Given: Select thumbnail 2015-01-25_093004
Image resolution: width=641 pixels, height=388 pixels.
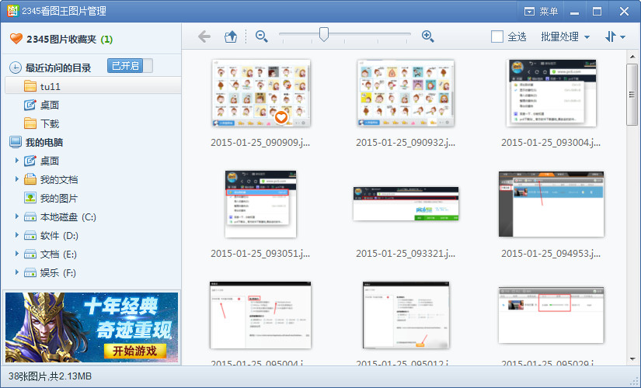Looking at the screenshot, I should (x=551, y=93).
